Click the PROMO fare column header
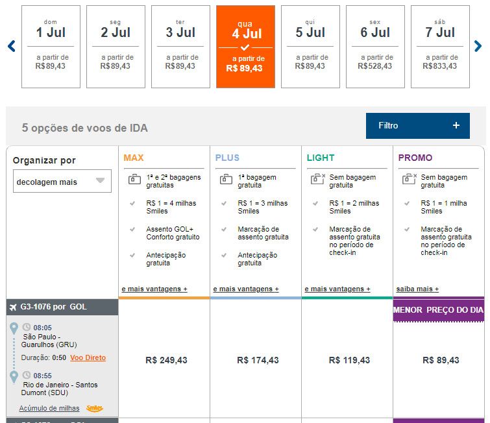Screen dimensions: 490x423 pyautogui.click(x=415, y=158)
